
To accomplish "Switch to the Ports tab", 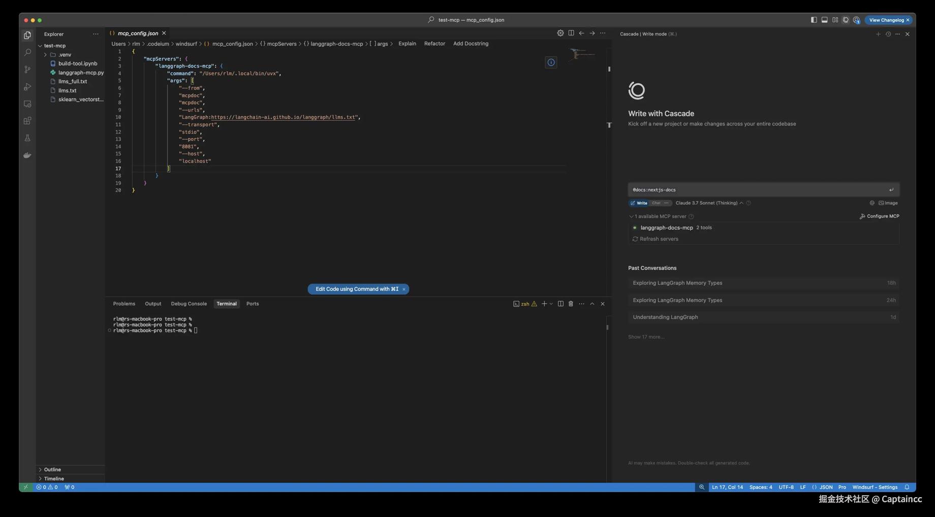I will 253,304.
